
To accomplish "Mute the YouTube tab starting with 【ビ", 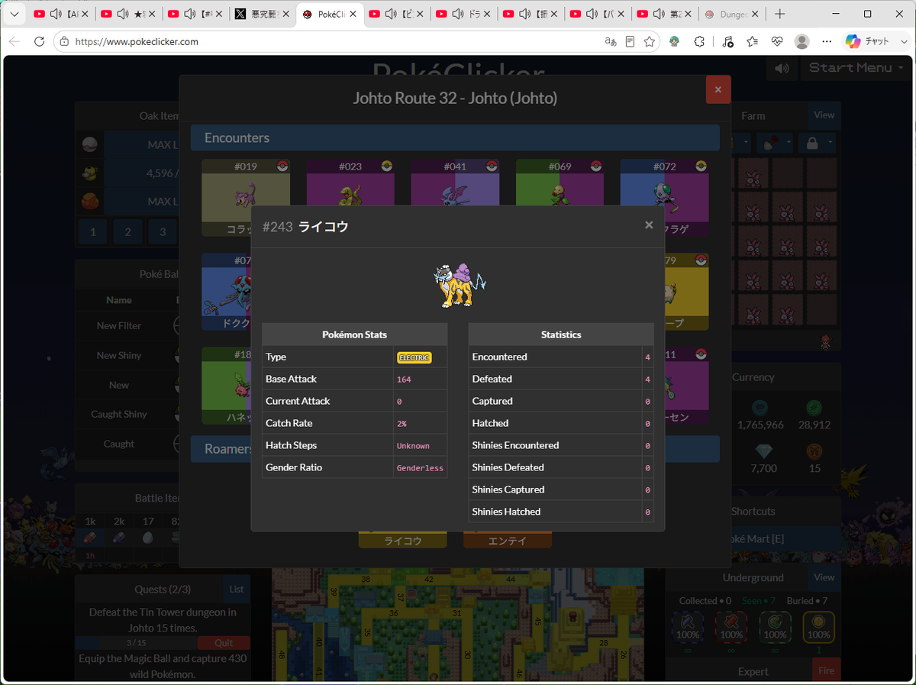I will (391, 15).
